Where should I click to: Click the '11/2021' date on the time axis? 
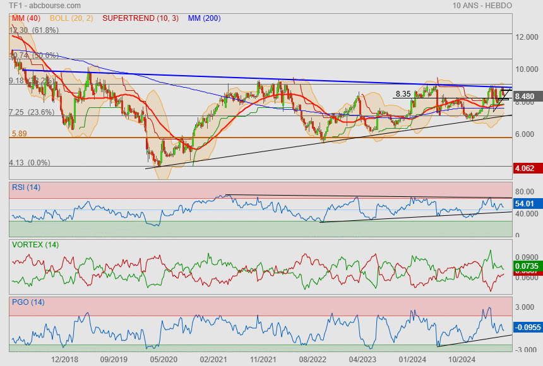(263, 360)
